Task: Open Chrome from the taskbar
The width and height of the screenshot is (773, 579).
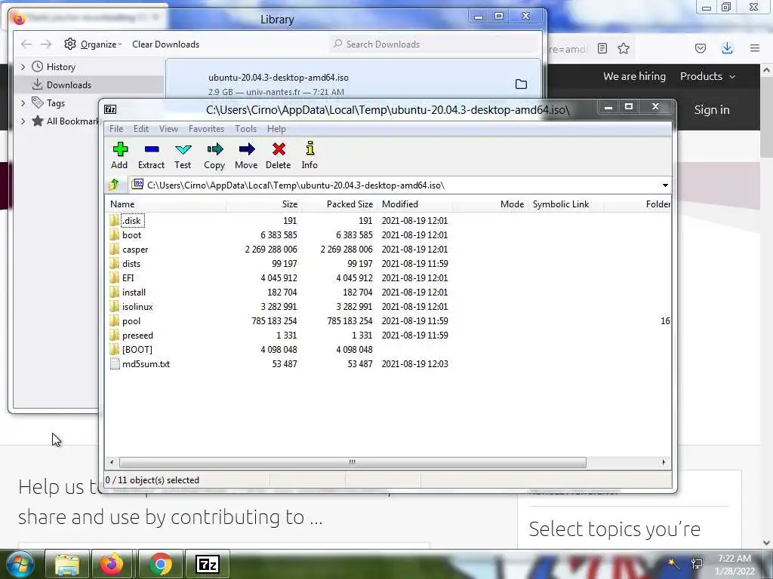Action: (161, 565)
